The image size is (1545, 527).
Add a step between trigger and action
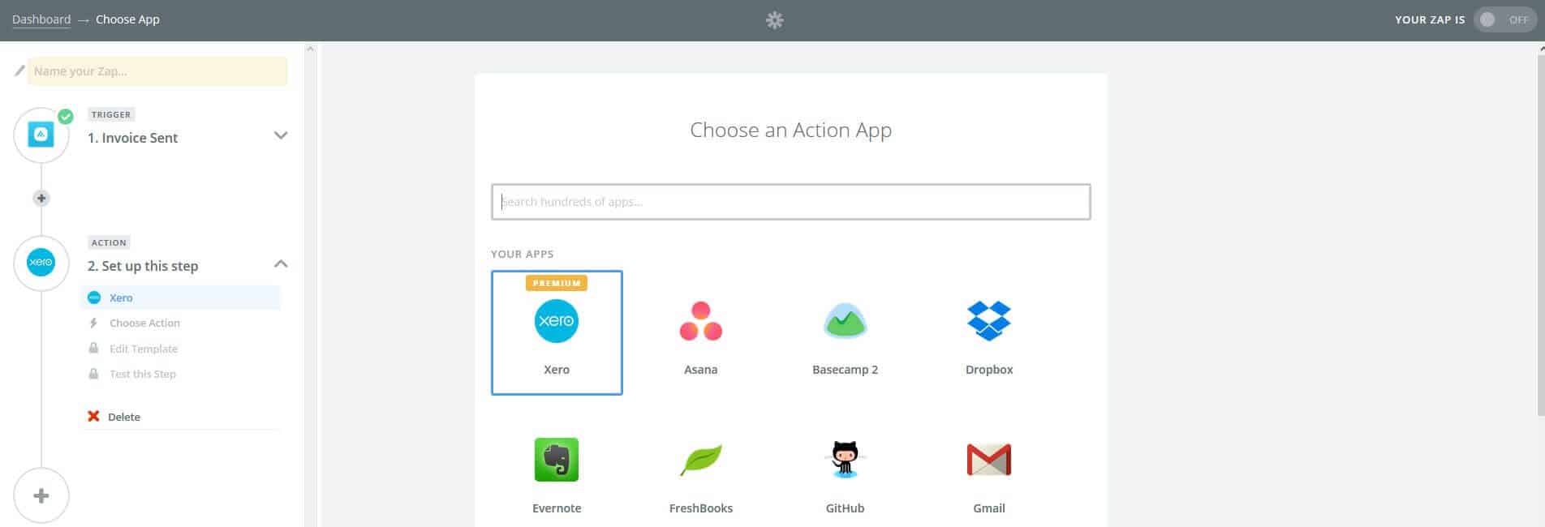coord(41,198)
